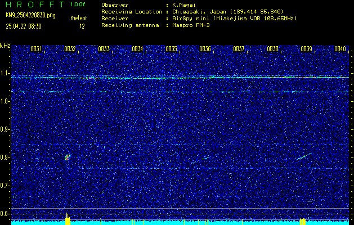
Task: Click the 0832 time marker
Action: pos(70,49)
